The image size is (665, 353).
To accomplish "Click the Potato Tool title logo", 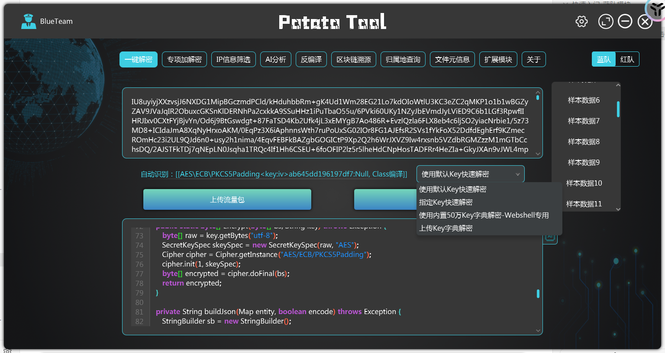I will [332, 22].
